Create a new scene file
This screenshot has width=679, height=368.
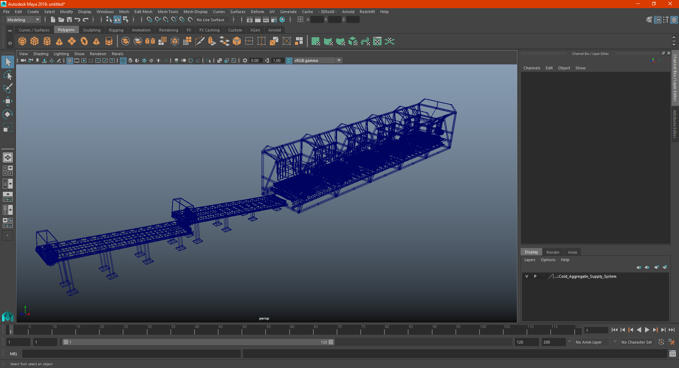(x=53, y=20)
